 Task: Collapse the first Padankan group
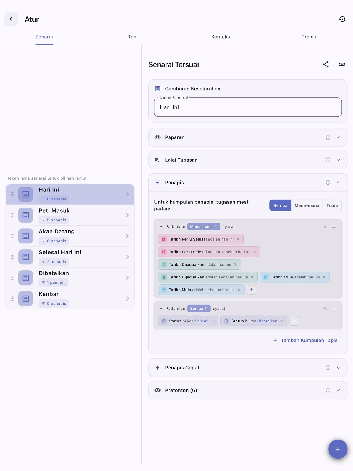(x=161, y=227)
